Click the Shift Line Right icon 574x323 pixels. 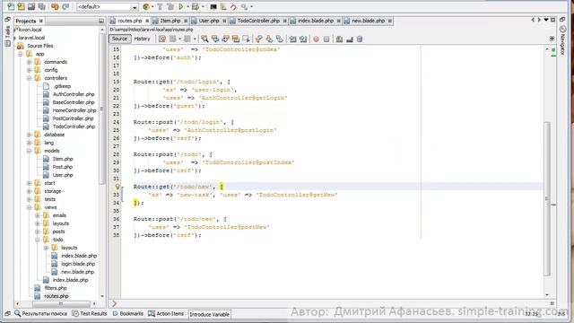[303, 39]
